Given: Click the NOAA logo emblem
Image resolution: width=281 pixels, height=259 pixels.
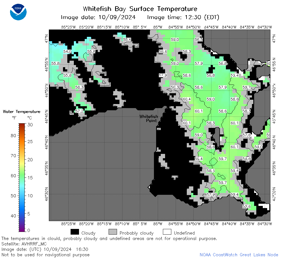Looking at the screenshot, I should [x=18, y=12].
